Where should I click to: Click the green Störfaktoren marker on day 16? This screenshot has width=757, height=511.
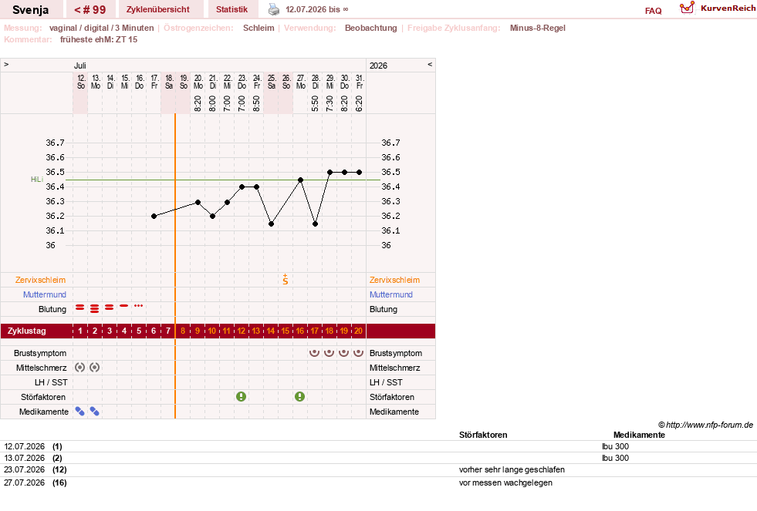[300, 397]
